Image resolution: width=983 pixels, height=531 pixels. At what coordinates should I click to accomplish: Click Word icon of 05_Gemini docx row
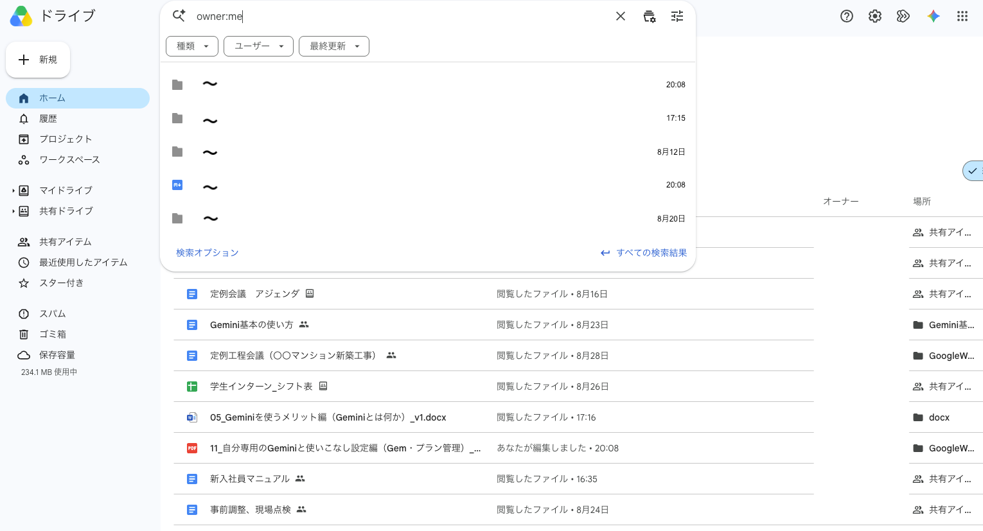(x=192, y=417)
